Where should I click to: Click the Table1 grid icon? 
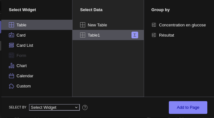[x=83, y=35]
